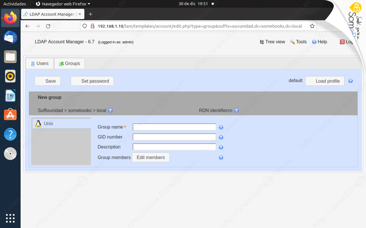The height and width of the screenshot is (228, 366).
Task: Type in the Description field
Action: pos(174,147)
